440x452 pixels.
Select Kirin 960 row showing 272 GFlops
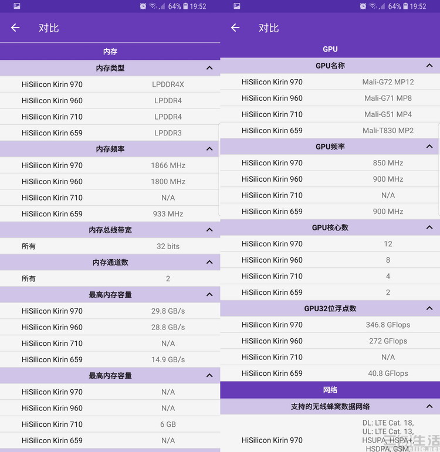tap(330, 341)
